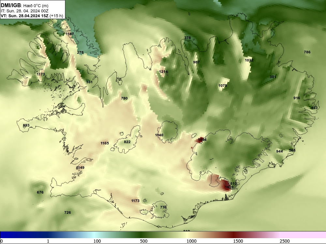Image resolution: width=326 pixels, height=244 pixels.
Task: Click the 0 tick on colour scale
Action: [2, 241]
